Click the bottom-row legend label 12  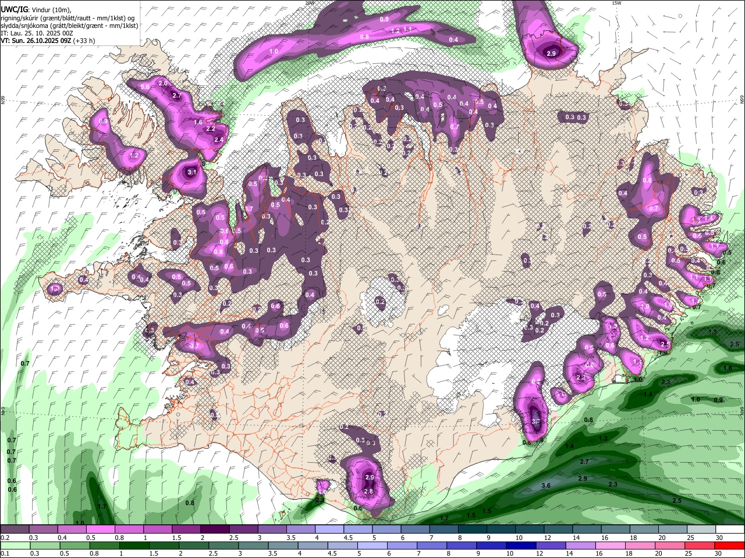pos(540,554)
